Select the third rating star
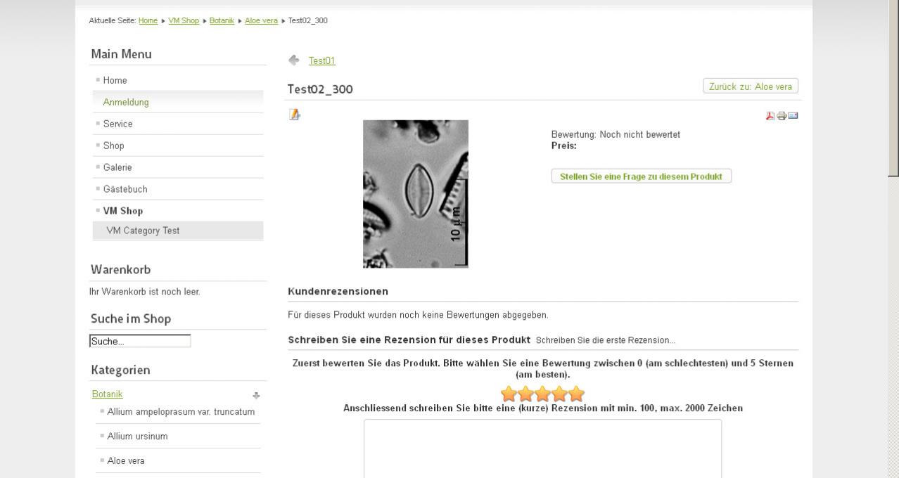 543,394
